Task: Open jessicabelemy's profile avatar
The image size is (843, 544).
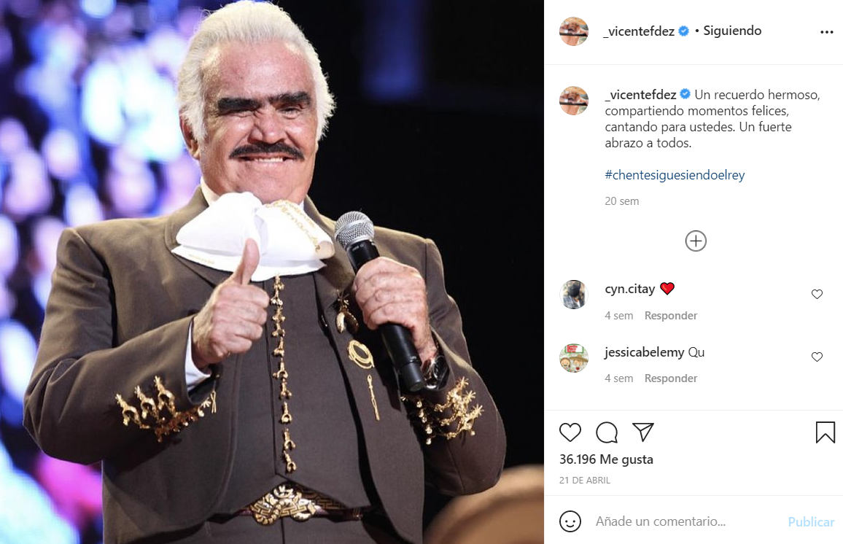Action: [574, 358]
